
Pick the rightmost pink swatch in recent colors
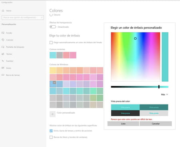73,55
